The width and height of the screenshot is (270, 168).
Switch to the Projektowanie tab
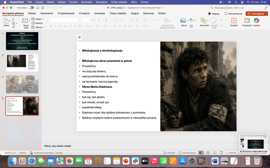[x=66, y=13]
